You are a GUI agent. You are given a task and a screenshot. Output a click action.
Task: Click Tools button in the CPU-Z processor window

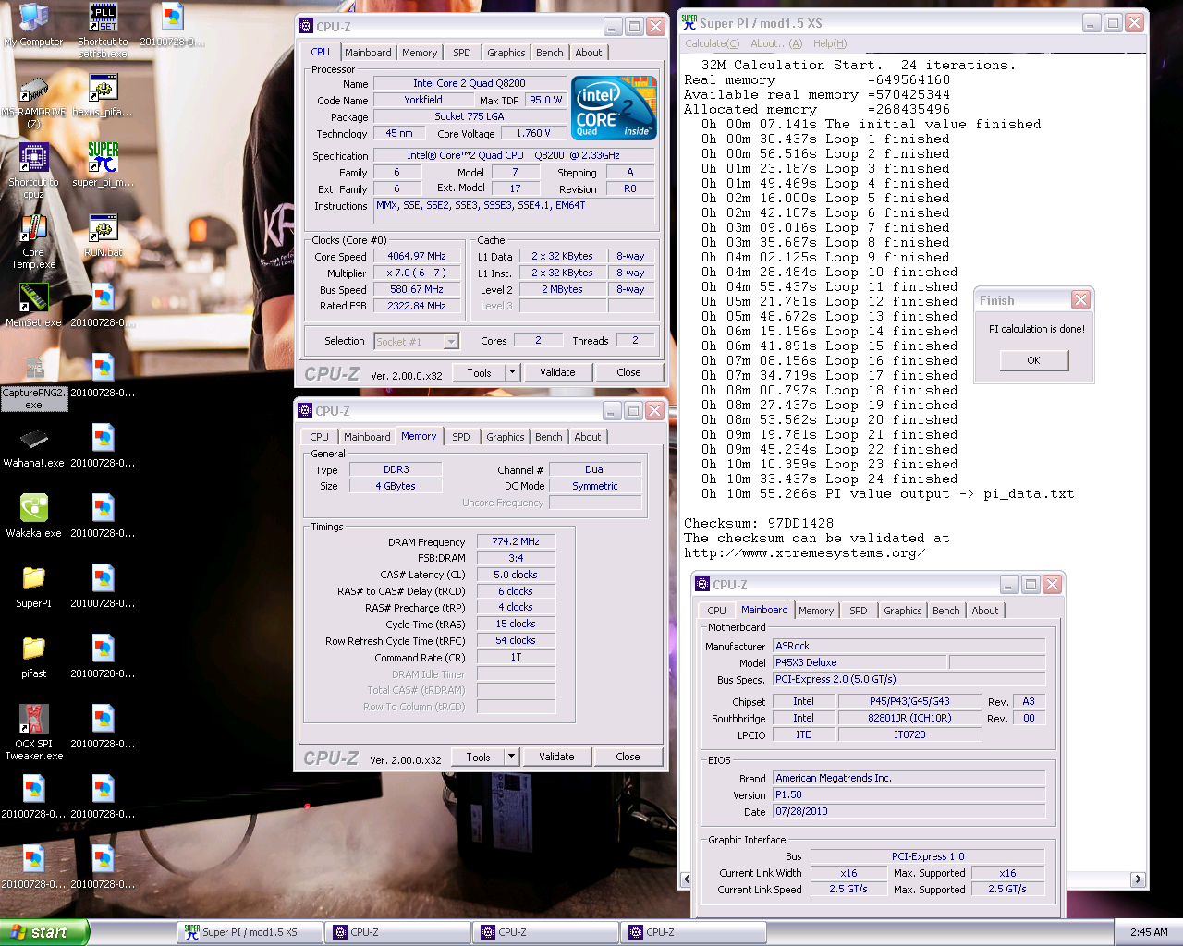pos(480,372)
